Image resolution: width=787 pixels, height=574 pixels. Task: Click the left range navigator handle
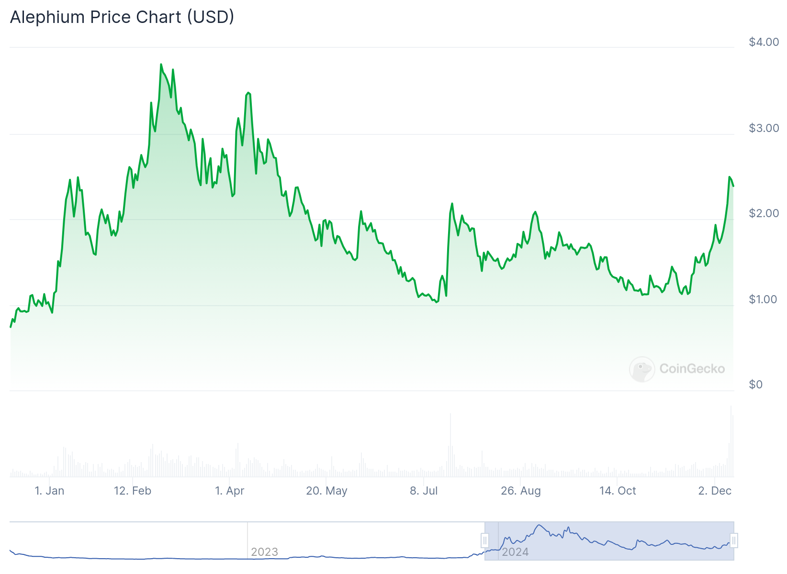[x=484, y=541]
